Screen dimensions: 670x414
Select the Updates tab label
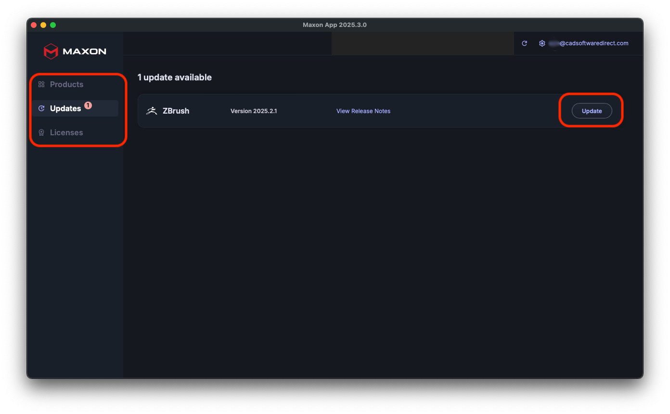click(65, 108)
